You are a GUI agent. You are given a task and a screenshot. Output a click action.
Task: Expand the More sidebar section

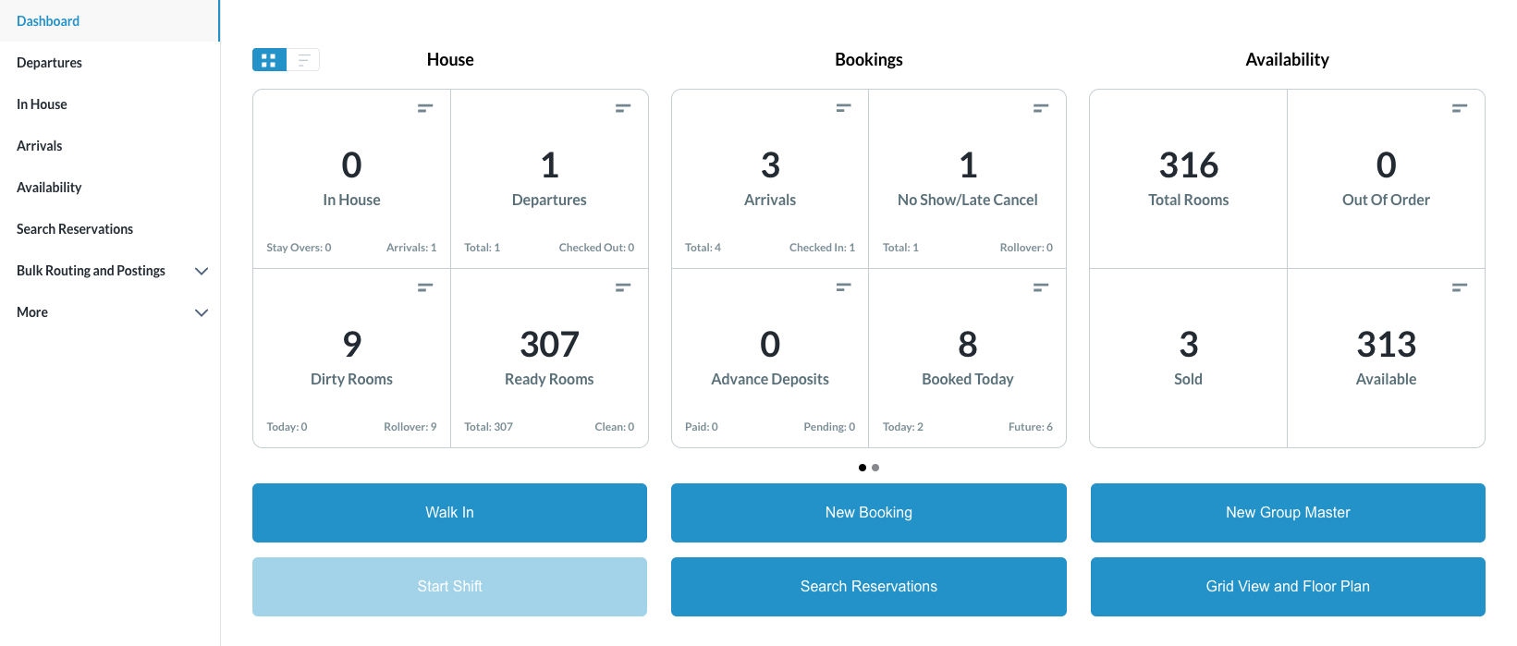click(202, 312)
